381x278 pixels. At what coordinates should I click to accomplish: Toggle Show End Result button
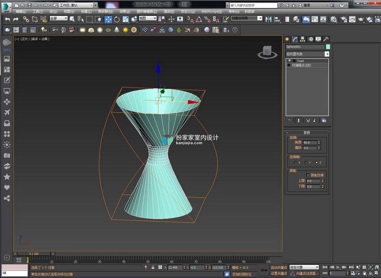[x=298, y=120]
